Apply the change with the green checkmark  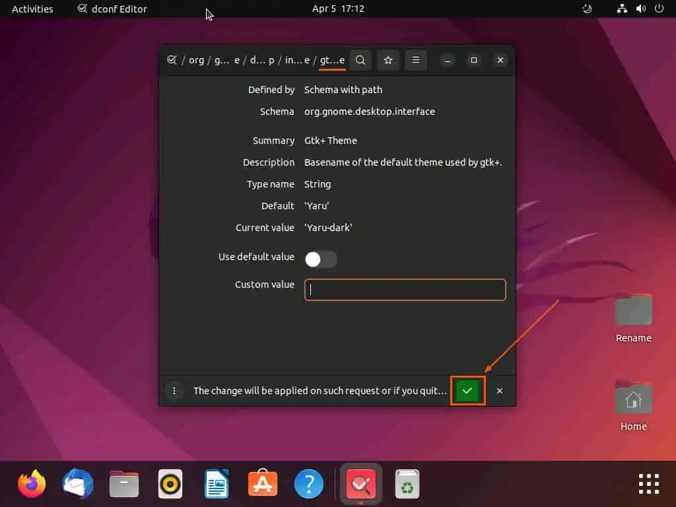467,390
